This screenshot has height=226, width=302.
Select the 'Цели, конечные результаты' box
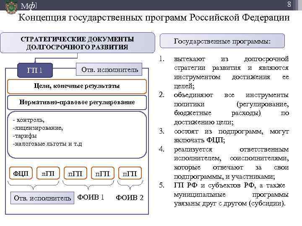77,86
